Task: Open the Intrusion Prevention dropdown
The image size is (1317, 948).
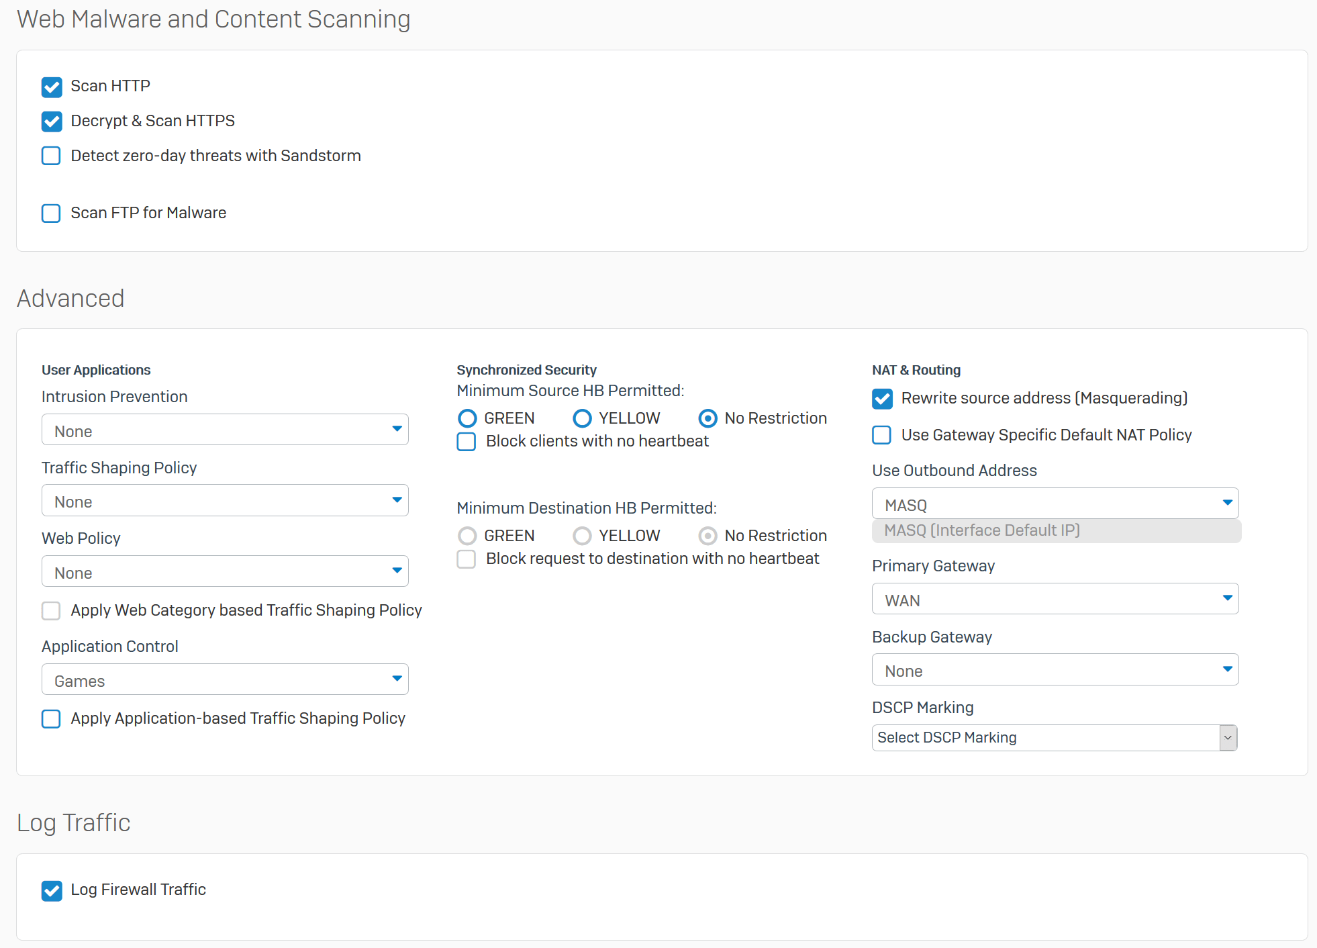Action: click(225, 430)
